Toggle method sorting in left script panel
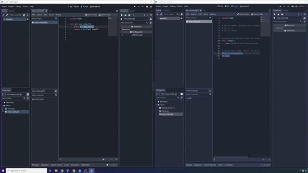The image size is (308, 173). 56,91
